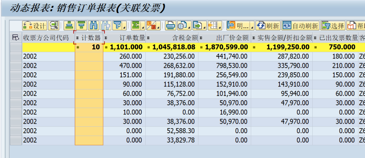Select row with order quantity 151.000
This screenshot has width=365, height=158.
16,75
